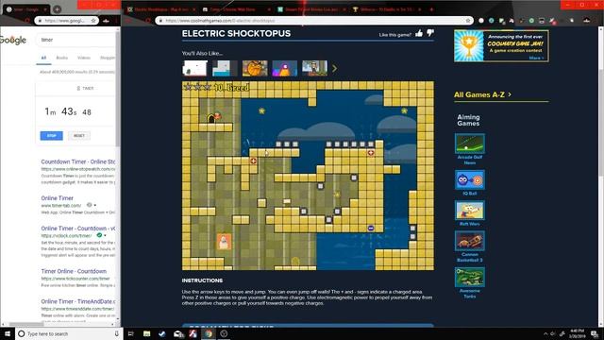This screenshot has width=604, height=340.
Task: Click the level exit door in the game
Action: pyautogui.click(x=211, y=119)
